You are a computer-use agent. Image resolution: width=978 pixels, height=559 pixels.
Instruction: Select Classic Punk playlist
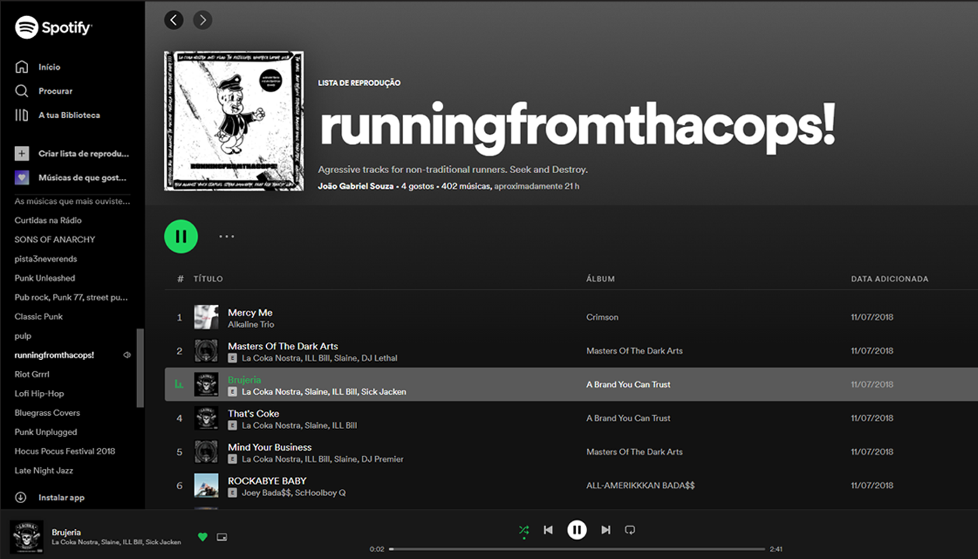[x=38, y=317]
